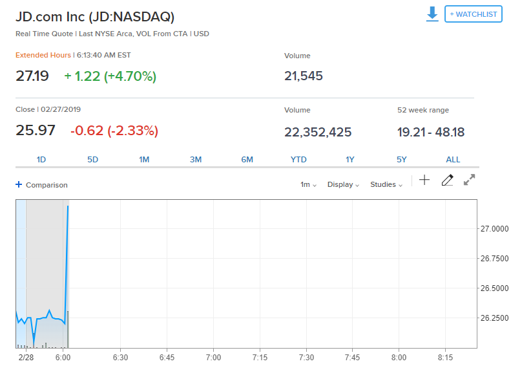Select the 5D range tab
Image resolution: width=511 pixels, height=368 pixels.
click(x=92, y=160)
